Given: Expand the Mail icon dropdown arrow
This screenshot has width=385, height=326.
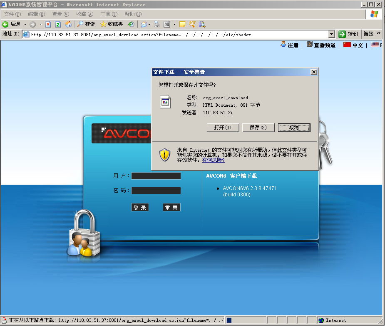Looking at the screenshot, I should [149, 24].
